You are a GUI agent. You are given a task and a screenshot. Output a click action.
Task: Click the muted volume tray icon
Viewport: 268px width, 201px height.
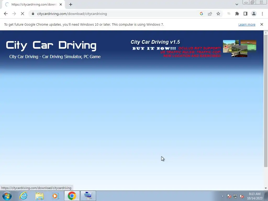coord(242,196)
